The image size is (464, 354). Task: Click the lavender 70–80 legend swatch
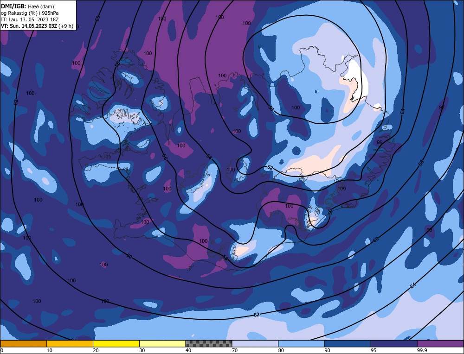pos(255,343)
